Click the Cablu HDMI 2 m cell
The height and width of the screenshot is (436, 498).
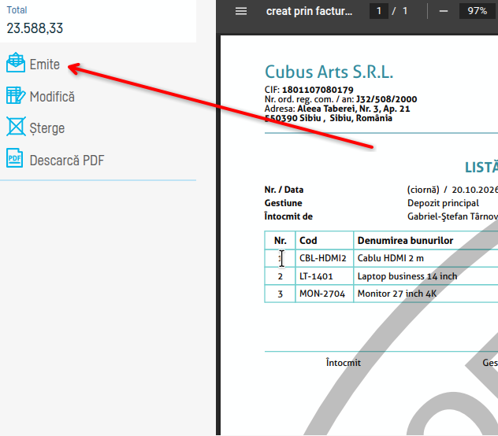[391, 258]
